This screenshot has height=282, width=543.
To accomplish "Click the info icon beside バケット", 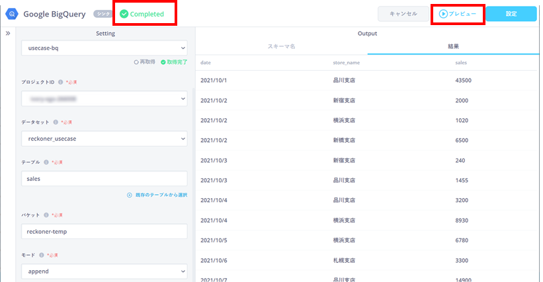I will tap(46, 215).
